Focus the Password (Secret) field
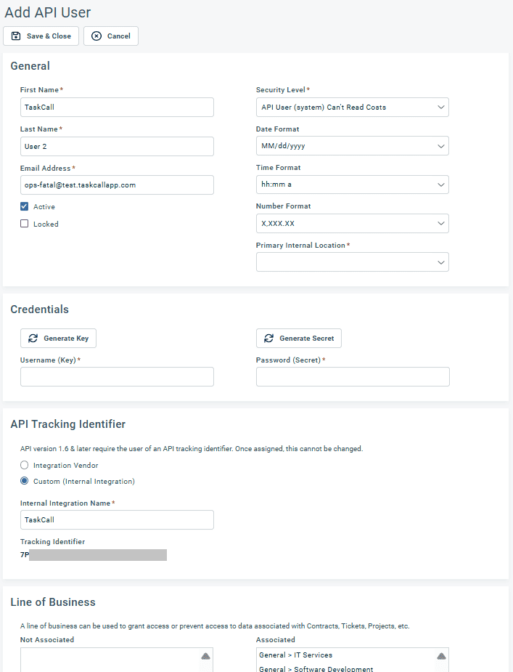 [x=353, y=377]
